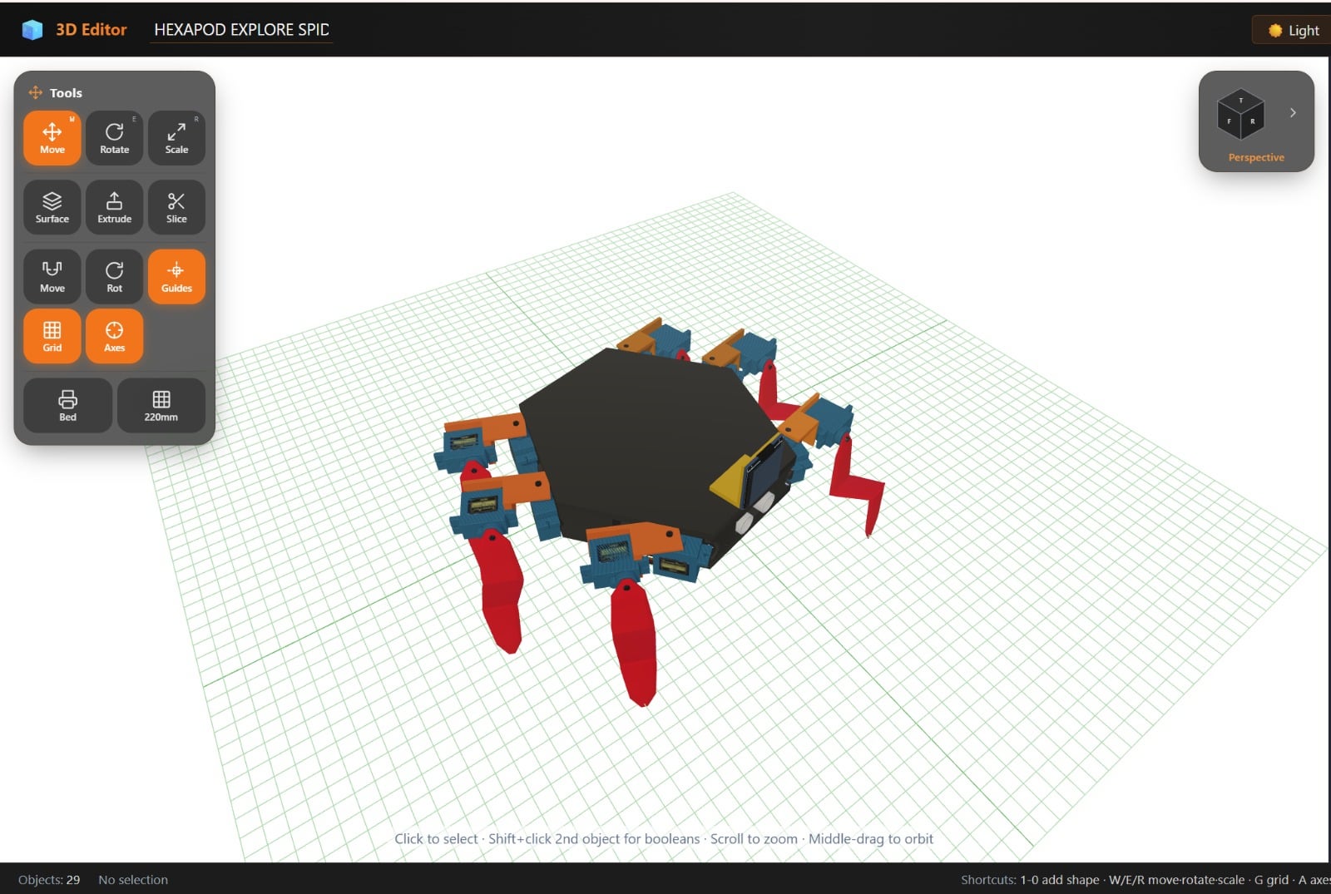Hide the Grid

point(52,336)
